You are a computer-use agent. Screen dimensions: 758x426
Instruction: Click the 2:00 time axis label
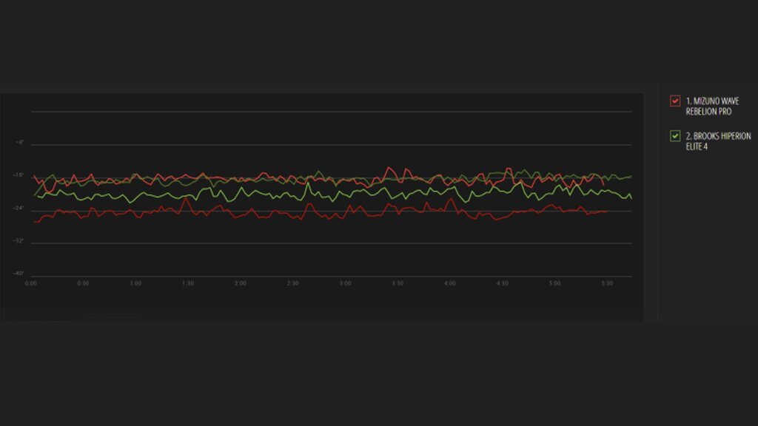[241, 283]
